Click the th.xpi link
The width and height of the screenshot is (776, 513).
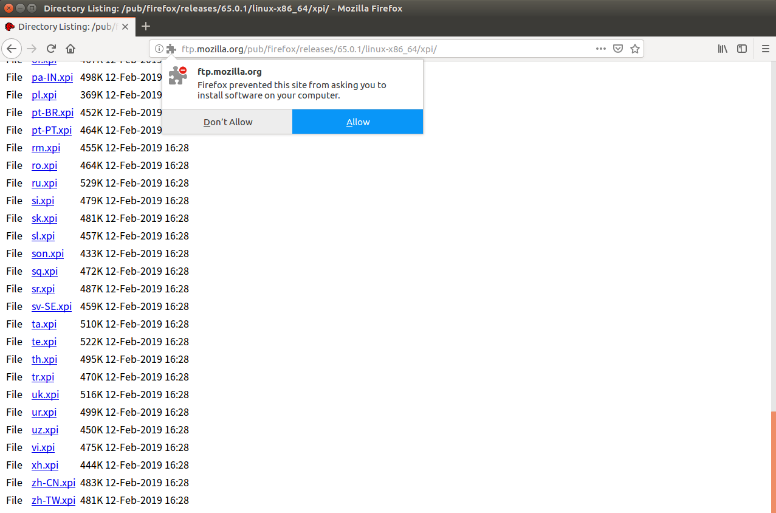point(44,359)
